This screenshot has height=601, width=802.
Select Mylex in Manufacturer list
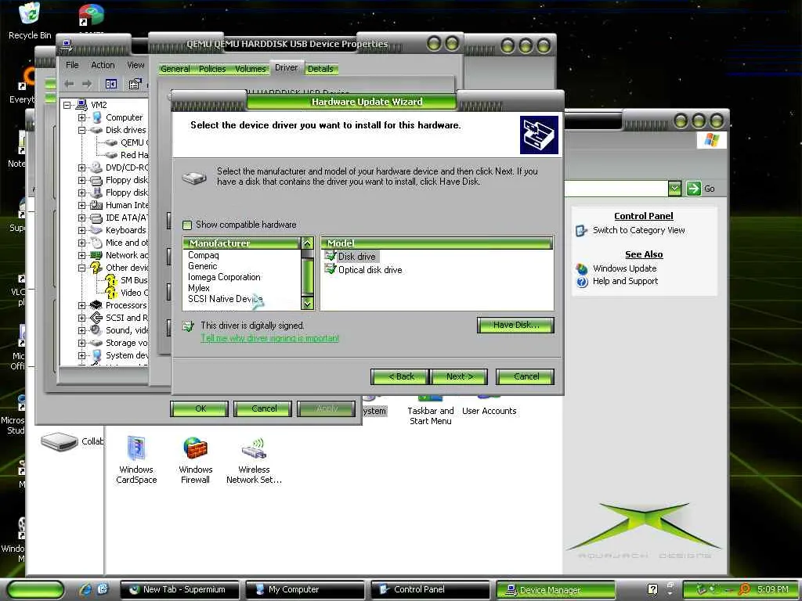tap(198, 288)
